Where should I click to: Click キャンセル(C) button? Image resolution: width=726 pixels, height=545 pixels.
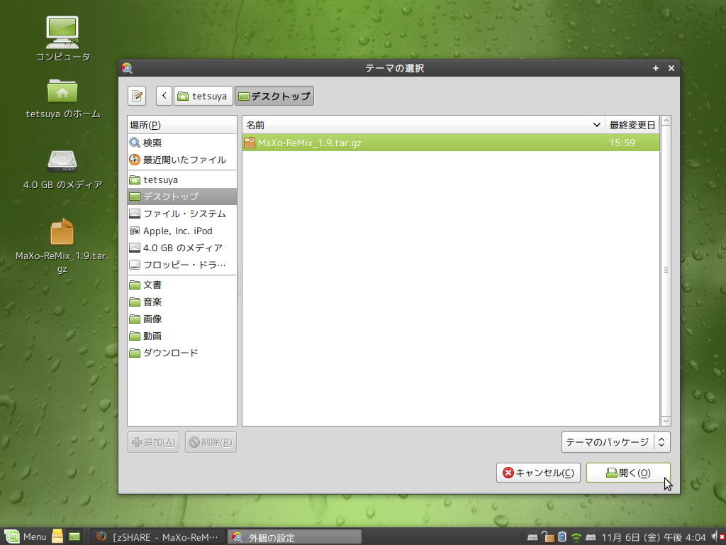coord(538,473)
